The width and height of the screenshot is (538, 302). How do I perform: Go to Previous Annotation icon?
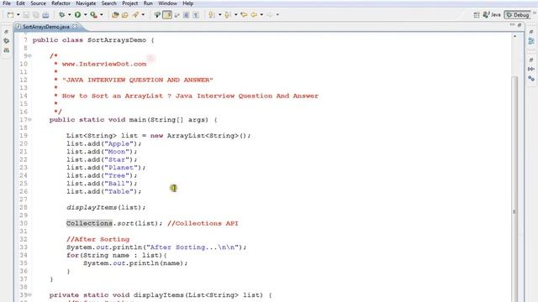(227, 15)
